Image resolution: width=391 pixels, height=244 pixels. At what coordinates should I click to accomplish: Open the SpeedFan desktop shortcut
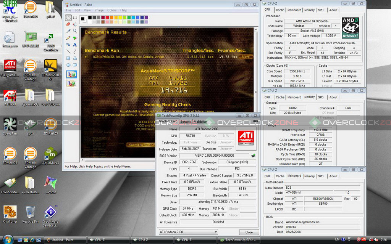[x=10, y=127]
